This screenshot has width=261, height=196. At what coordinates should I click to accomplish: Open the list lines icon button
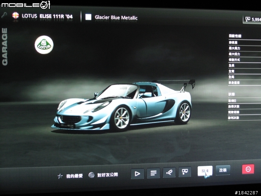pyautogui.click(x=153, y=173)
